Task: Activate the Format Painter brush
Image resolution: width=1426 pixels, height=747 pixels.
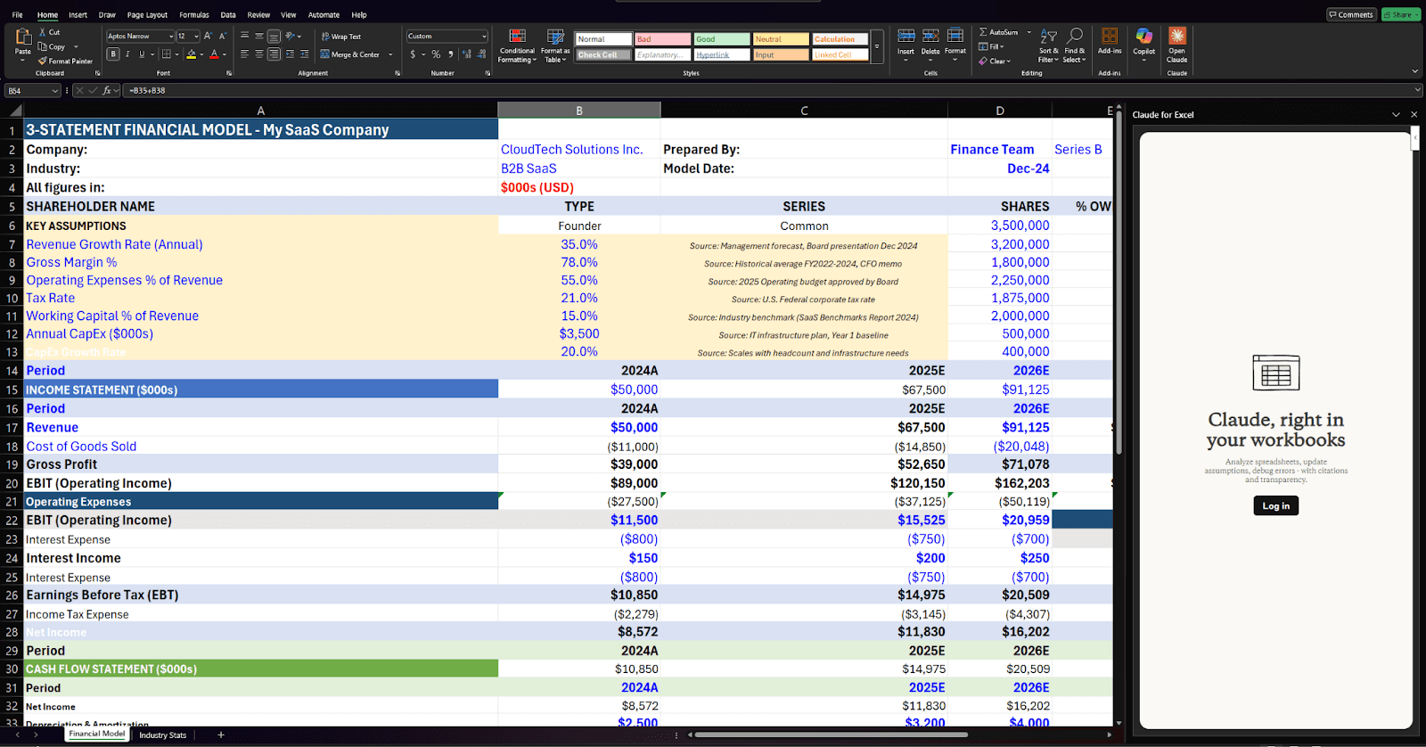Action: tap(43, 61)
